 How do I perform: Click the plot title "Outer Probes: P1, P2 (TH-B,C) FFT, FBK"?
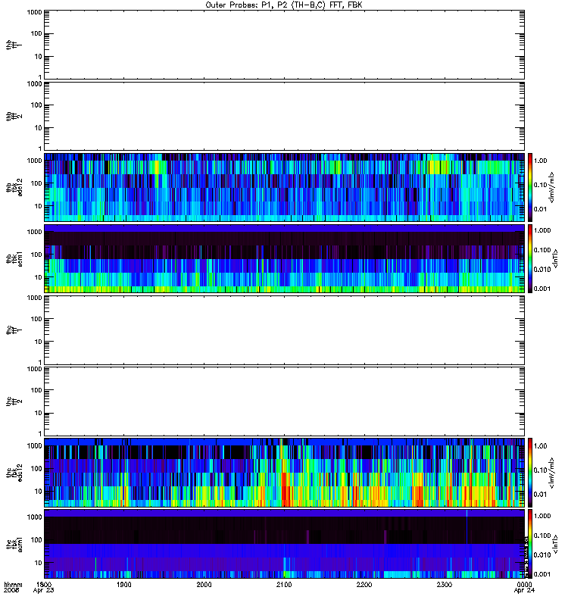click(284, 5)
